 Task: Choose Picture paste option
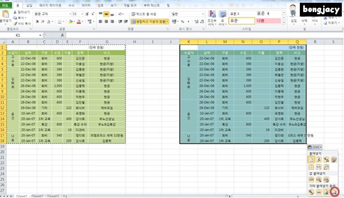tap(326, 192)
